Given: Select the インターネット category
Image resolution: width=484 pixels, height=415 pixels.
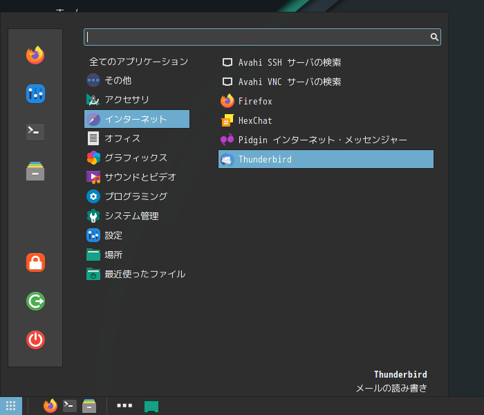Looking at the screenshot, I should coord(137,119).
